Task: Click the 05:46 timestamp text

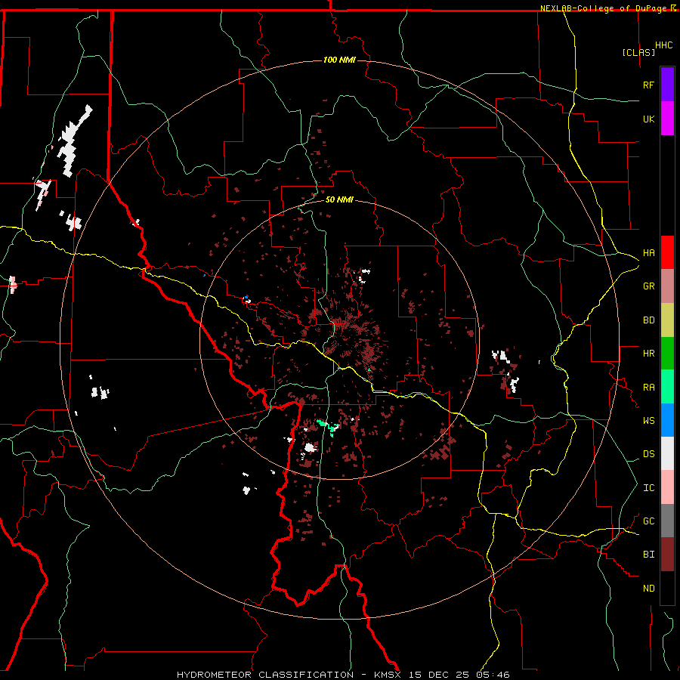Action: [493, 675]
